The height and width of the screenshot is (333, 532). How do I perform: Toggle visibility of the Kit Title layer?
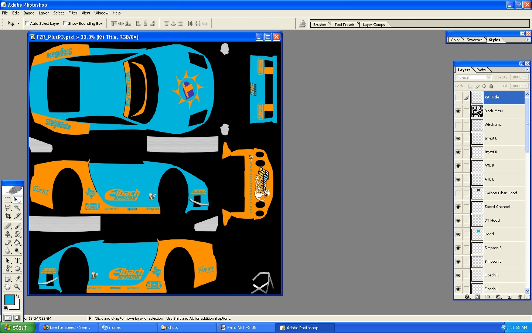click(x=458, y=97)
